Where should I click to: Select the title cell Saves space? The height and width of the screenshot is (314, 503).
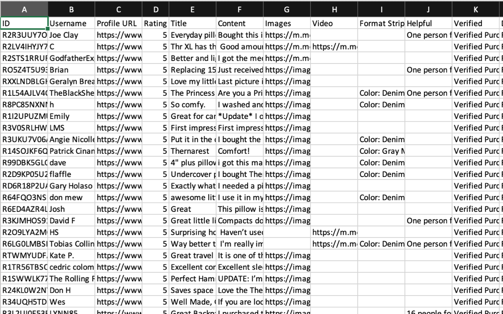pyautogui.click(x=193, y=290)
